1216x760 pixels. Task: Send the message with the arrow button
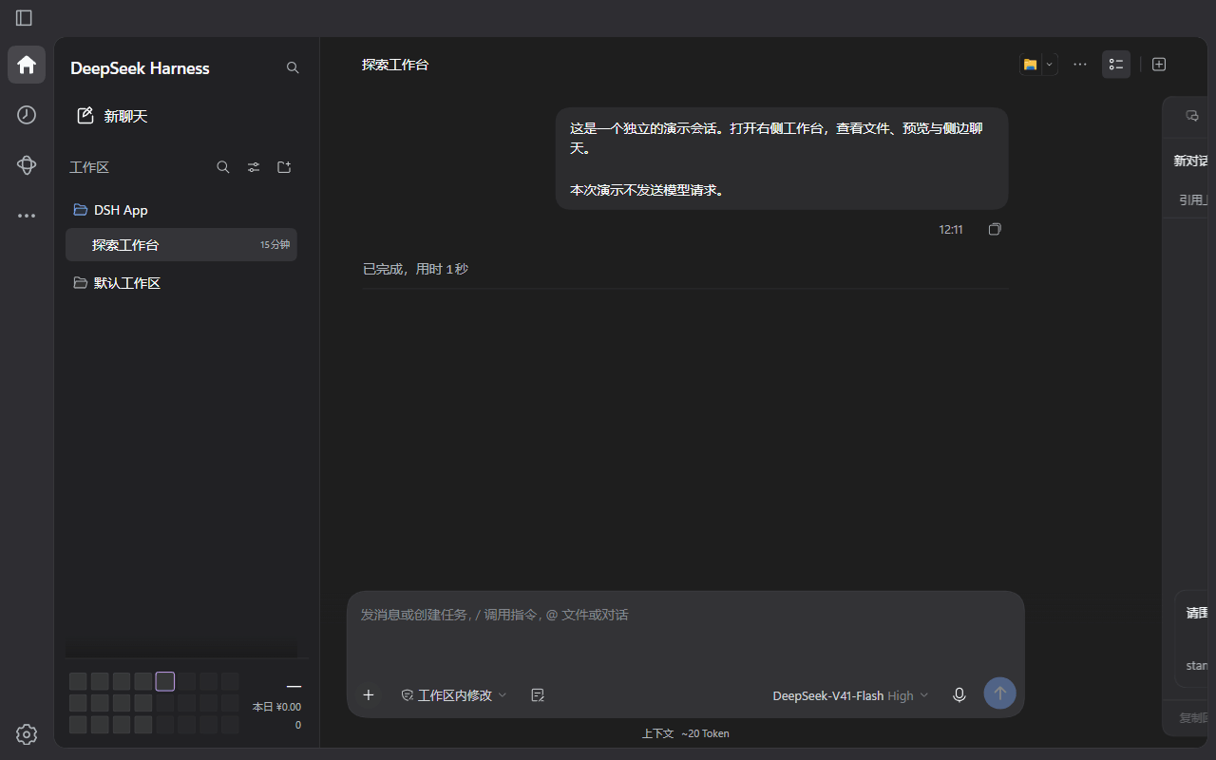coord(999,693)
